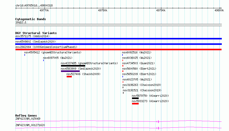The width and height of the screenshot is (229, 131).
Task: Click the nsv4505412 (gnomADStructuralVariants) label
Action: [x=53, y=52]
